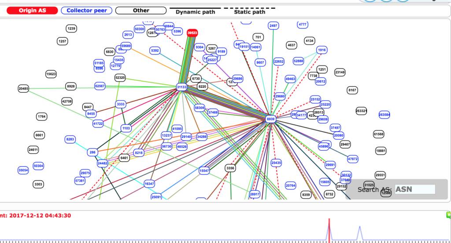Screen dimensions: 451x243
Task: Select the black node 3356
Action: [x=230, y=168]
